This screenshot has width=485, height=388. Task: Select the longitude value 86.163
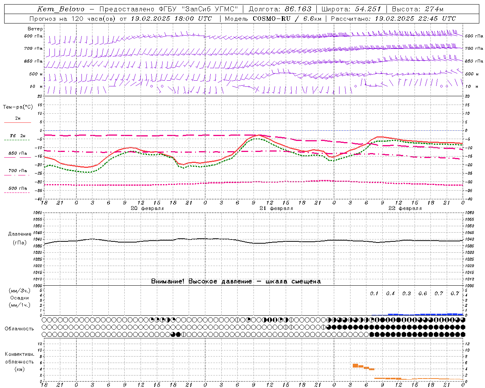click(298, 9)
